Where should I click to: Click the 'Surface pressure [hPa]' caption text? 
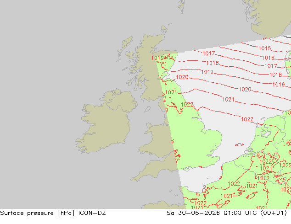point(38,213)
